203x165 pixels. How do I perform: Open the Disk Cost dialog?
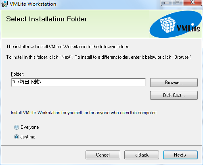[174, 95]
